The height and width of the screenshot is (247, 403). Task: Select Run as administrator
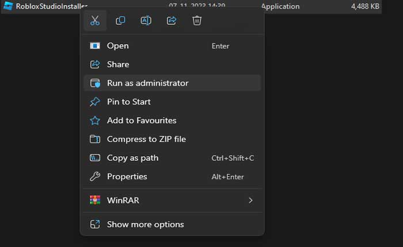tap(147, 83)
